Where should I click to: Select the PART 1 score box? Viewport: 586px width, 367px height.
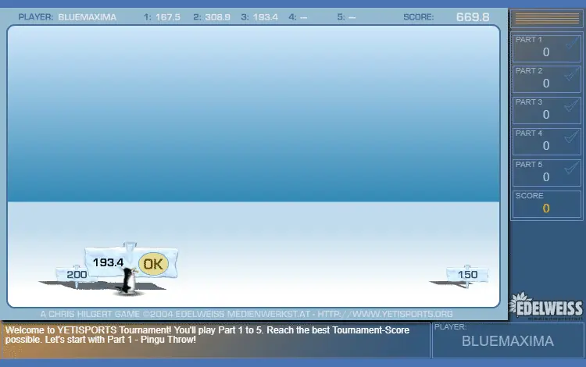(x=546, y=48)
